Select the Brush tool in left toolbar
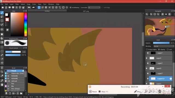This screenshot has width=175, height=98. pos(2,13)
